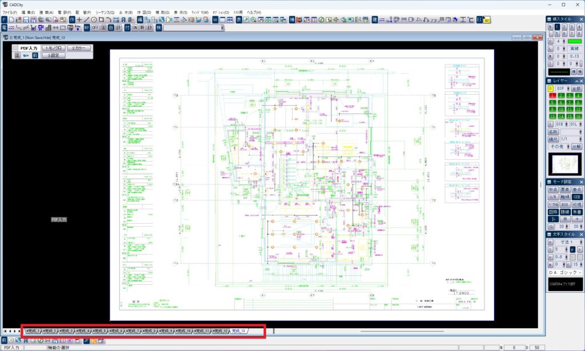
Task: Click the new file icon
Action: click(x=11, y=20)
